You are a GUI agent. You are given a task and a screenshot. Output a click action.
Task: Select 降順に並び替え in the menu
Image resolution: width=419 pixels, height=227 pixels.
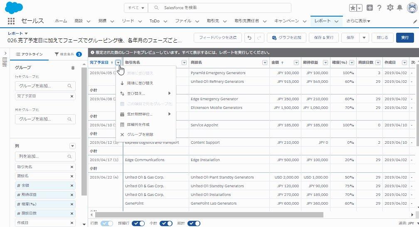point(146,83)
